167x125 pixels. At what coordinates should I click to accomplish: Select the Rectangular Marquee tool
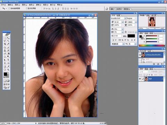click(5, 38)
